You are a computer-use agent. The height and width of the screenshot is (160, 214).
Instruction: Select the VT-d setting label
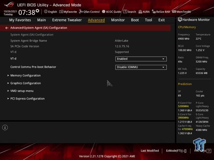[x=13, y=58]
